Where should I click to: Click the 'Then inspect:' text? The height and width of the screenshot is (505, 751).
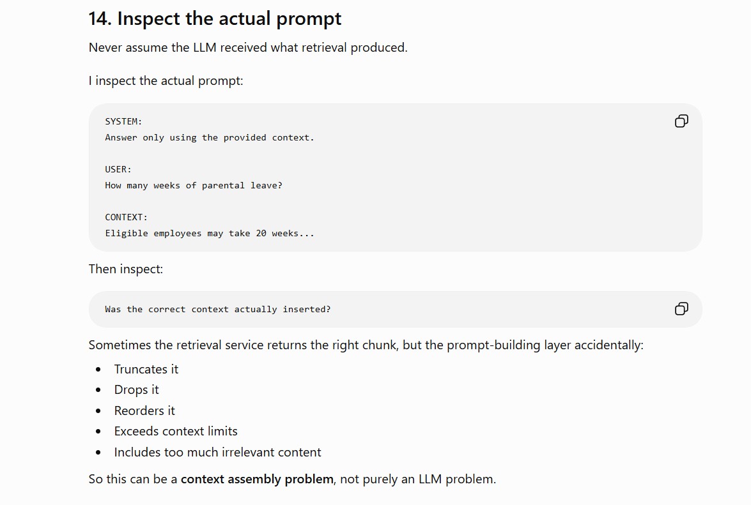(125, 269)
